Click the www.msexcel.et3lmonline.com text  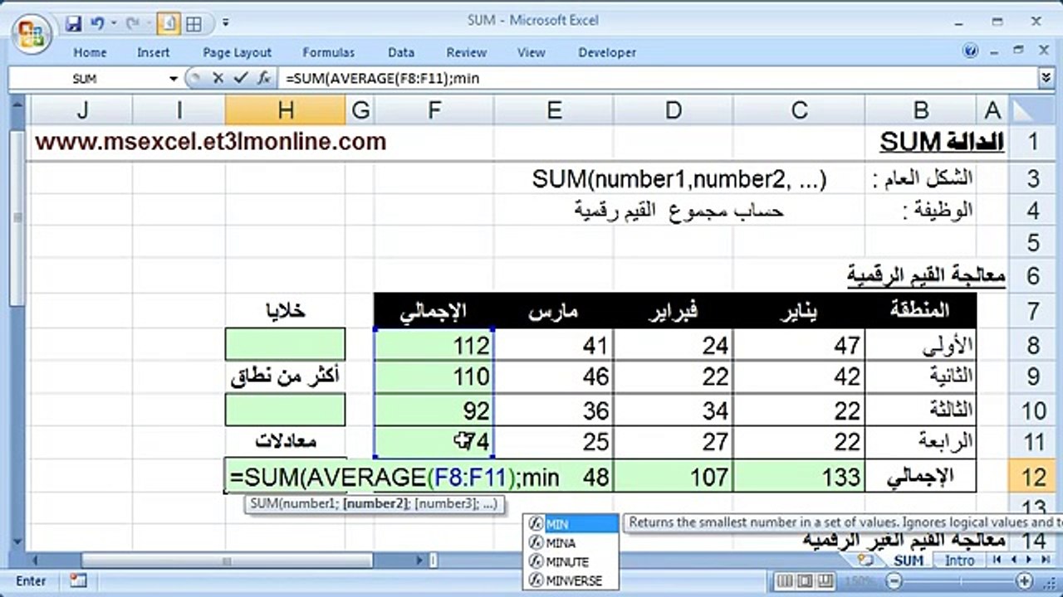(x=211, y=142)
